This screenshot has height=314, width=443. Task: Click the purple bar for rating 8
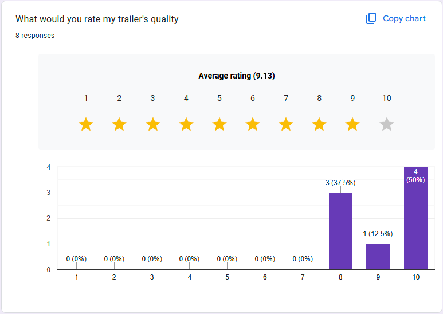[x=340, y=231]
